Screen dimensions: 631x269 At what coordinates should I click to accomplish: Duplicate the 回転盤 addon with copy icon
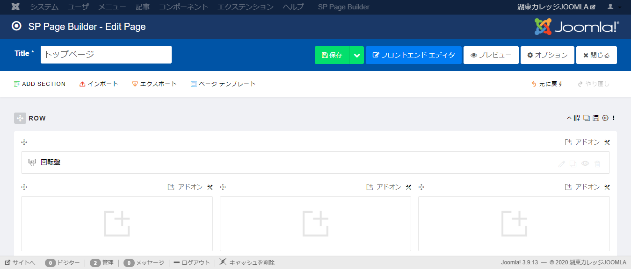(573, 163)
